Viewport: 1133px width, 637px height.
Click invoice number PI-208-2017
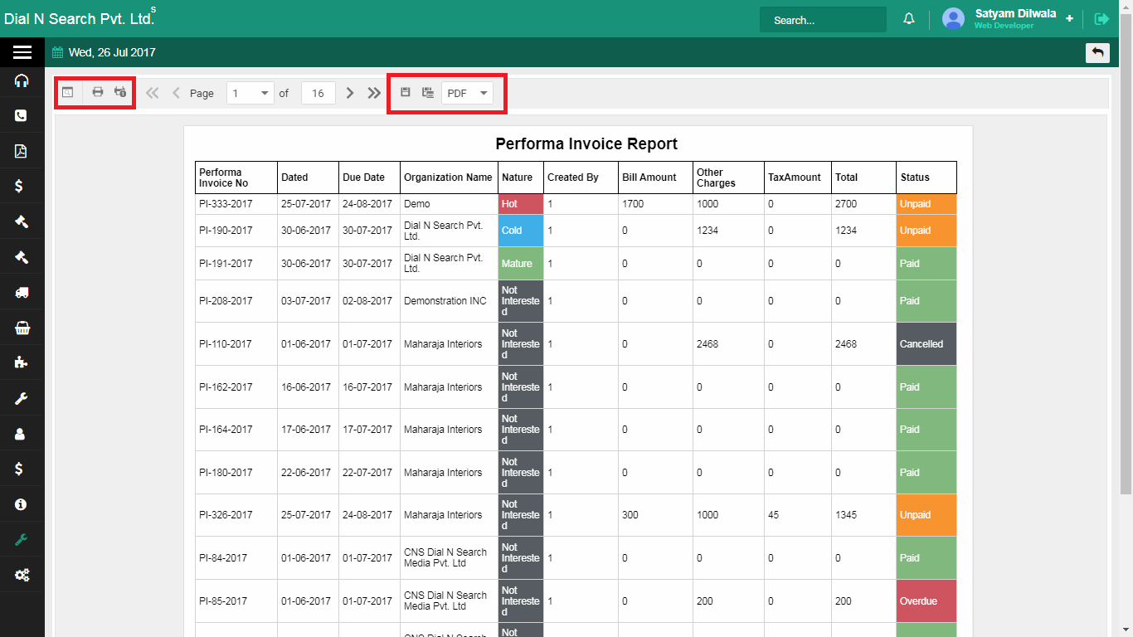(226, 301)
